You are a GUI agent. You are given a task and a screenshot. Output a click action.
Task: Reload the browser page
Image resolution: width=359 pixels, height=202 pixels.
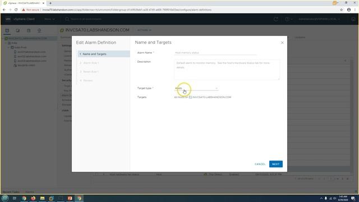[x=16, y=10]
